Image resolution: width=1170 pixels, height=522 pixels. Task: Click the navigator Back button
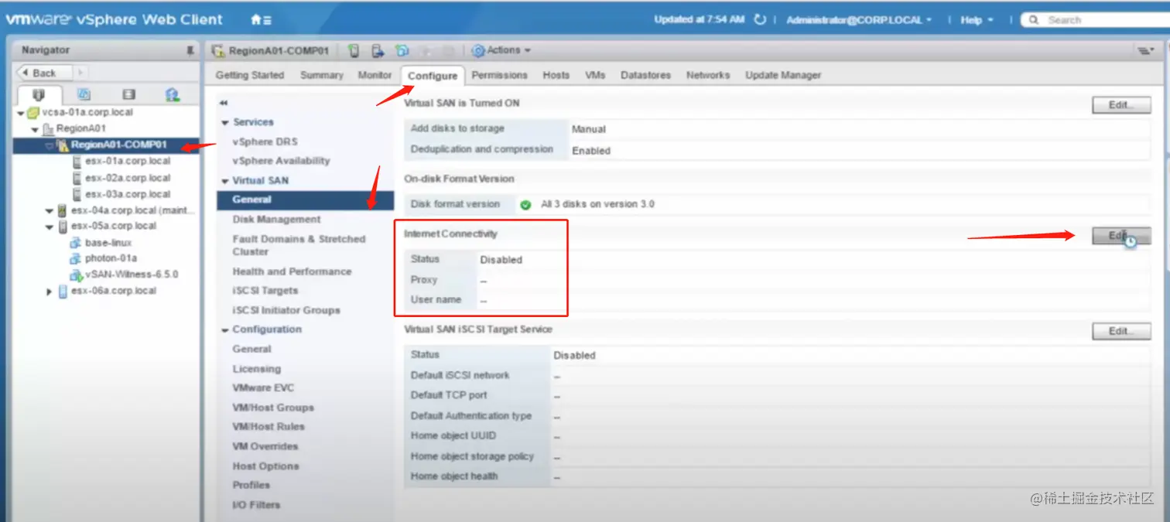[45, 73]
